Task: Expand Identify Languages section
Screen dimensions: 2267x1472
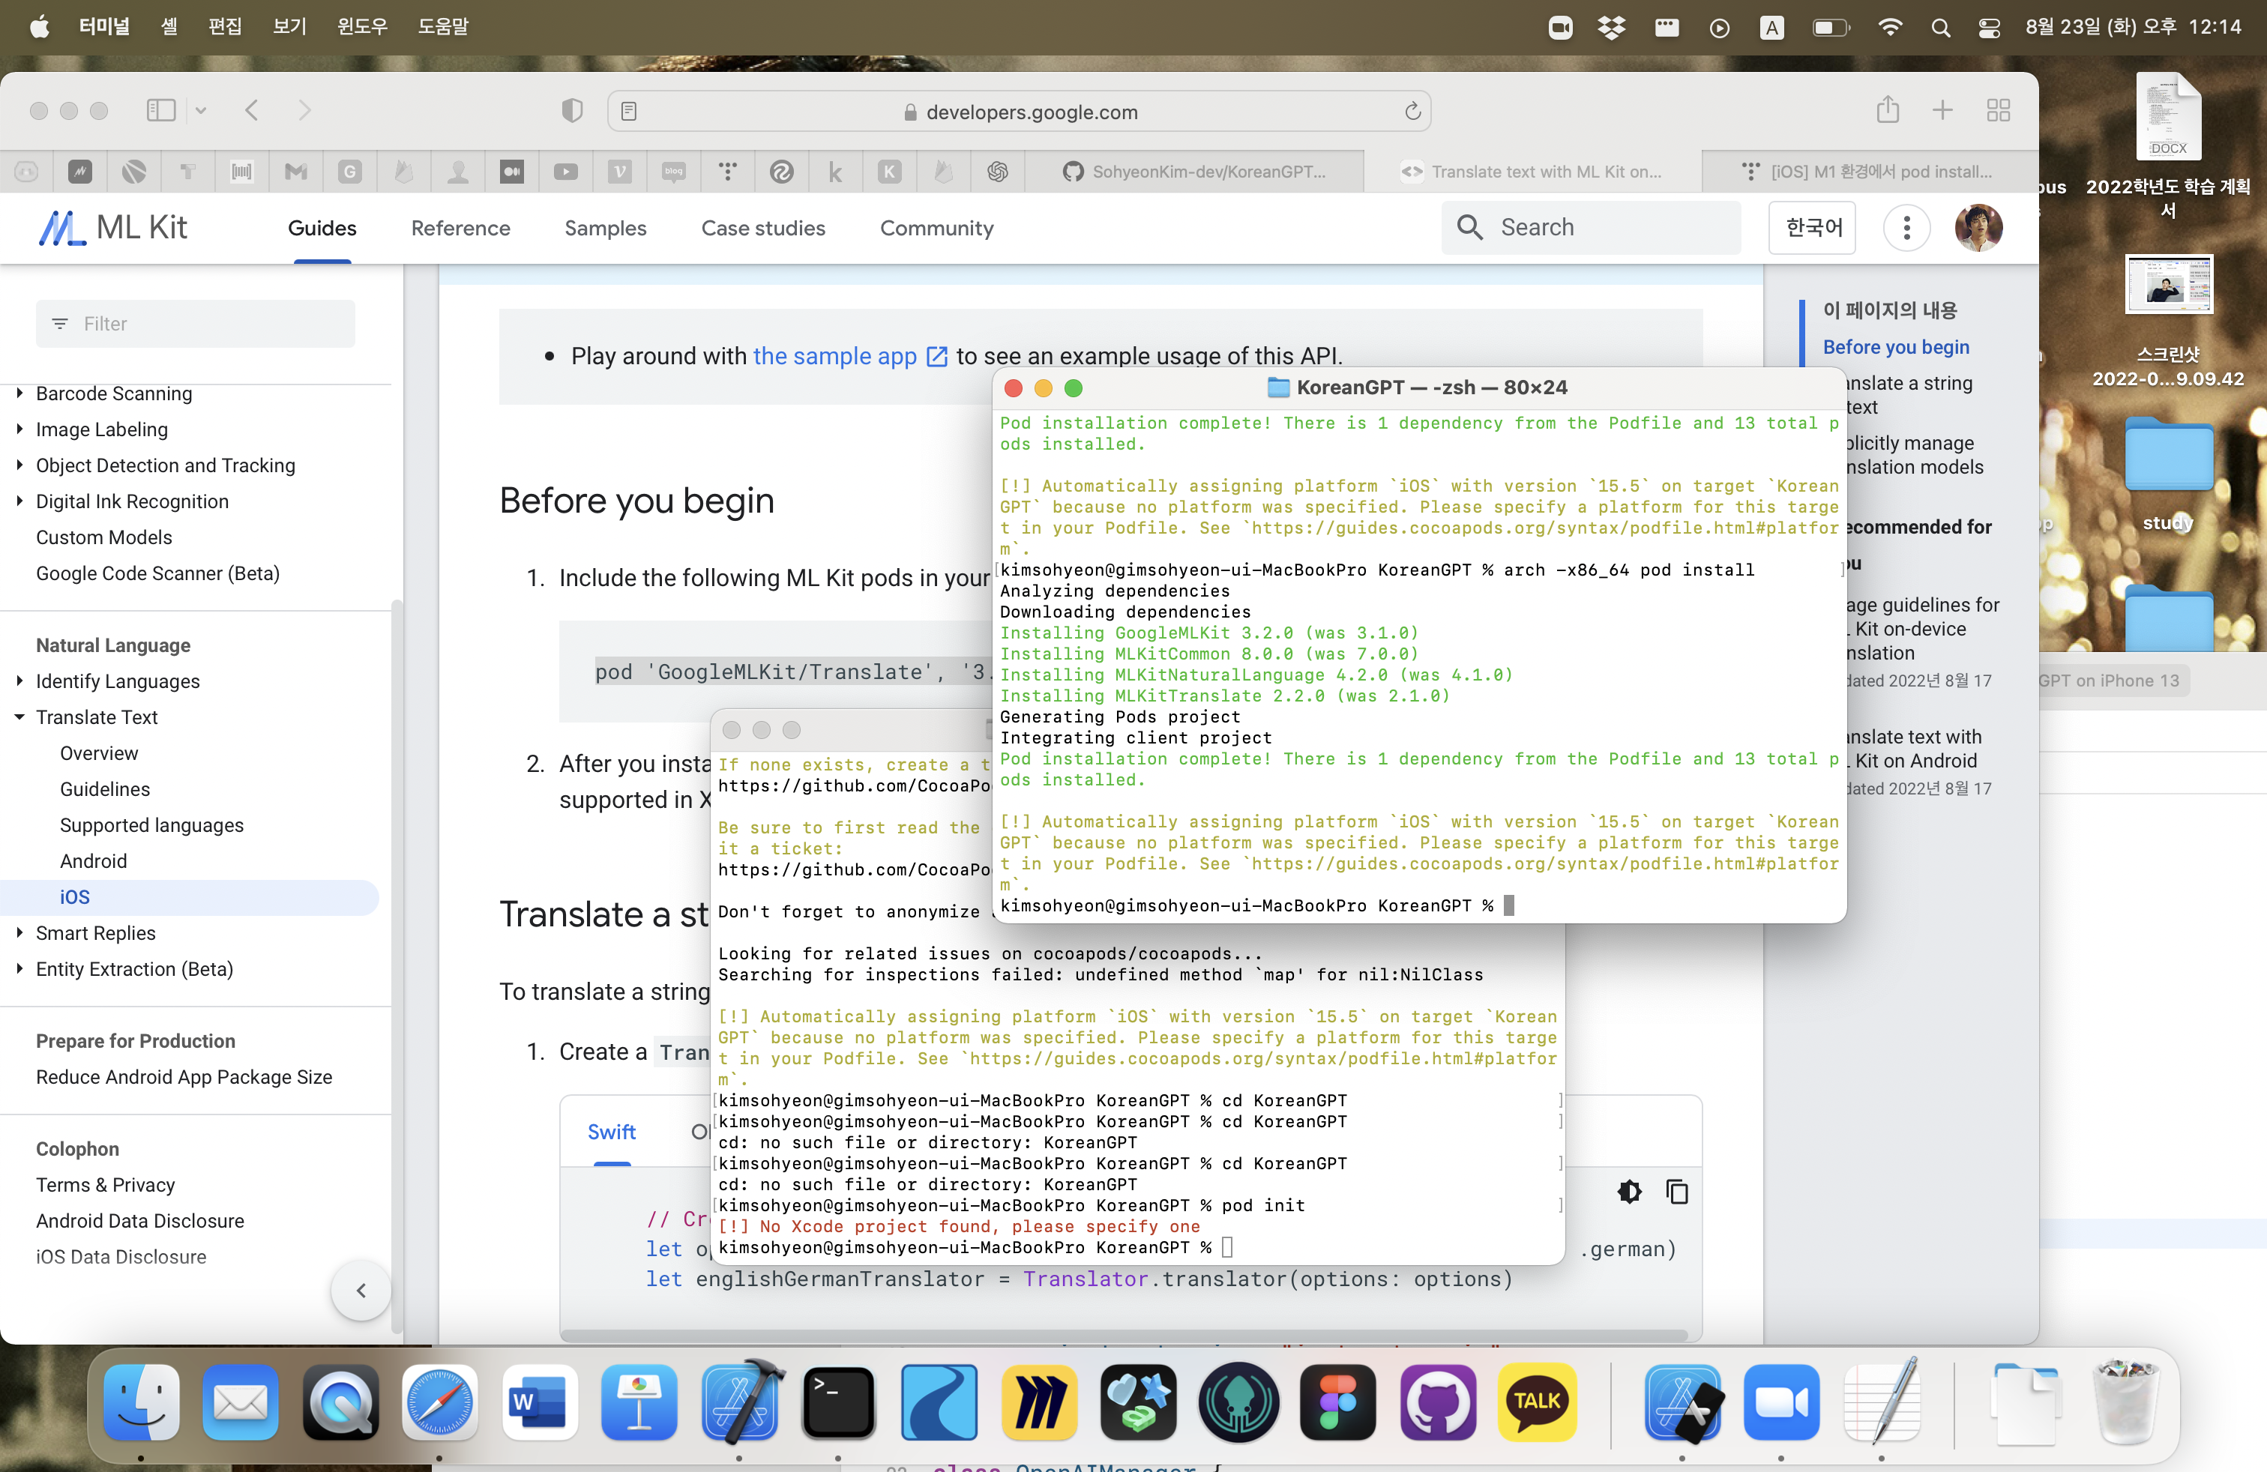Action: point(19,681)
